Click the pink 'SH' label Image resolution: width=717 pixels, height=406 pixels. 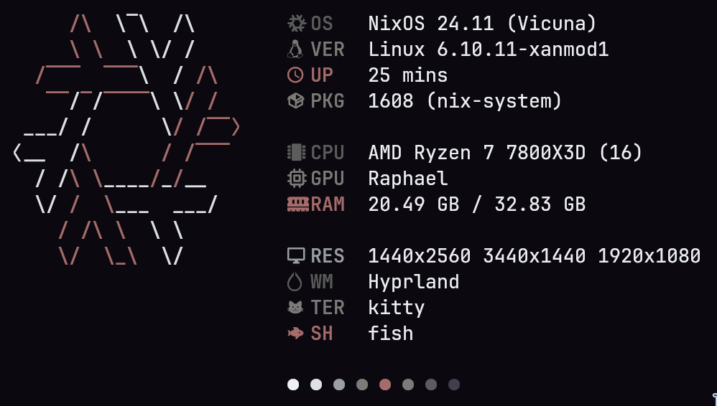[x=322, y=334]
